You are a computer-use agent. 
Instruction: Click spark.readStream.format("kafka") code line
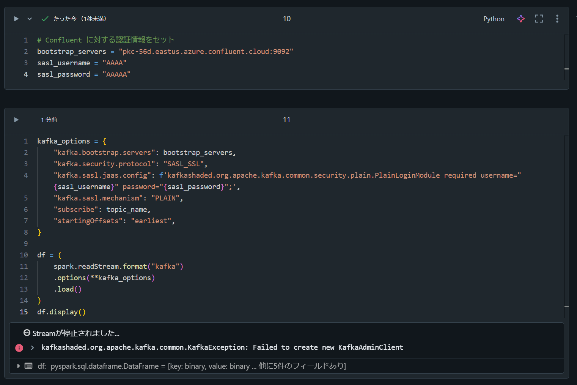tap(118, 266)
